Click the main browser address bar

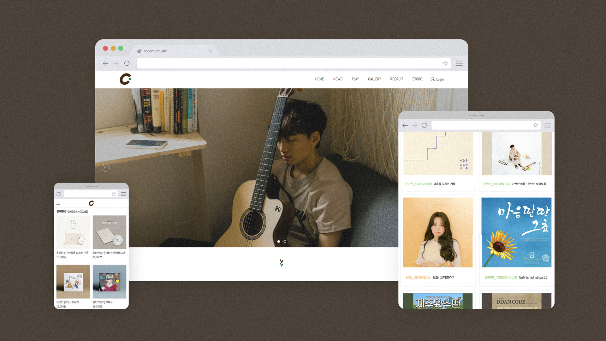click(294, 63)
